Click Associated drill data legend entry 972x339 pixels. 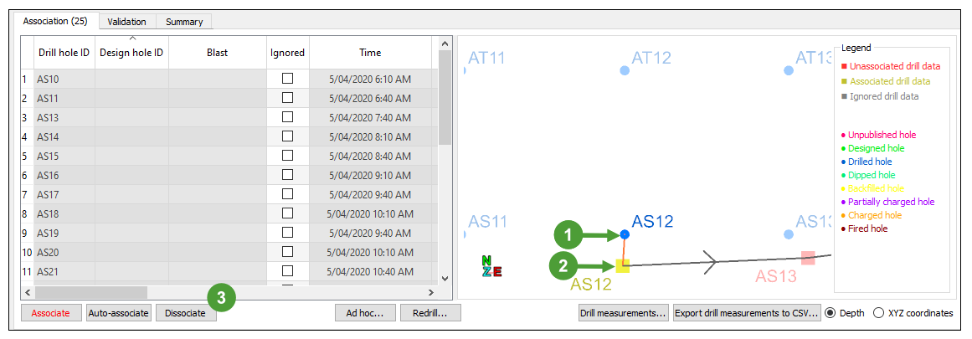pos(885,81)
